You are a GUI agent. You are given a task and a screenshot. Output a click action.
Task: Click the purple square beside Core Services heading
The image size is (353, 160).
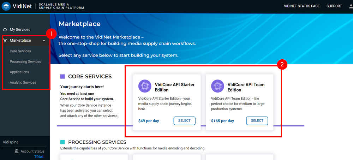point(62,77)
